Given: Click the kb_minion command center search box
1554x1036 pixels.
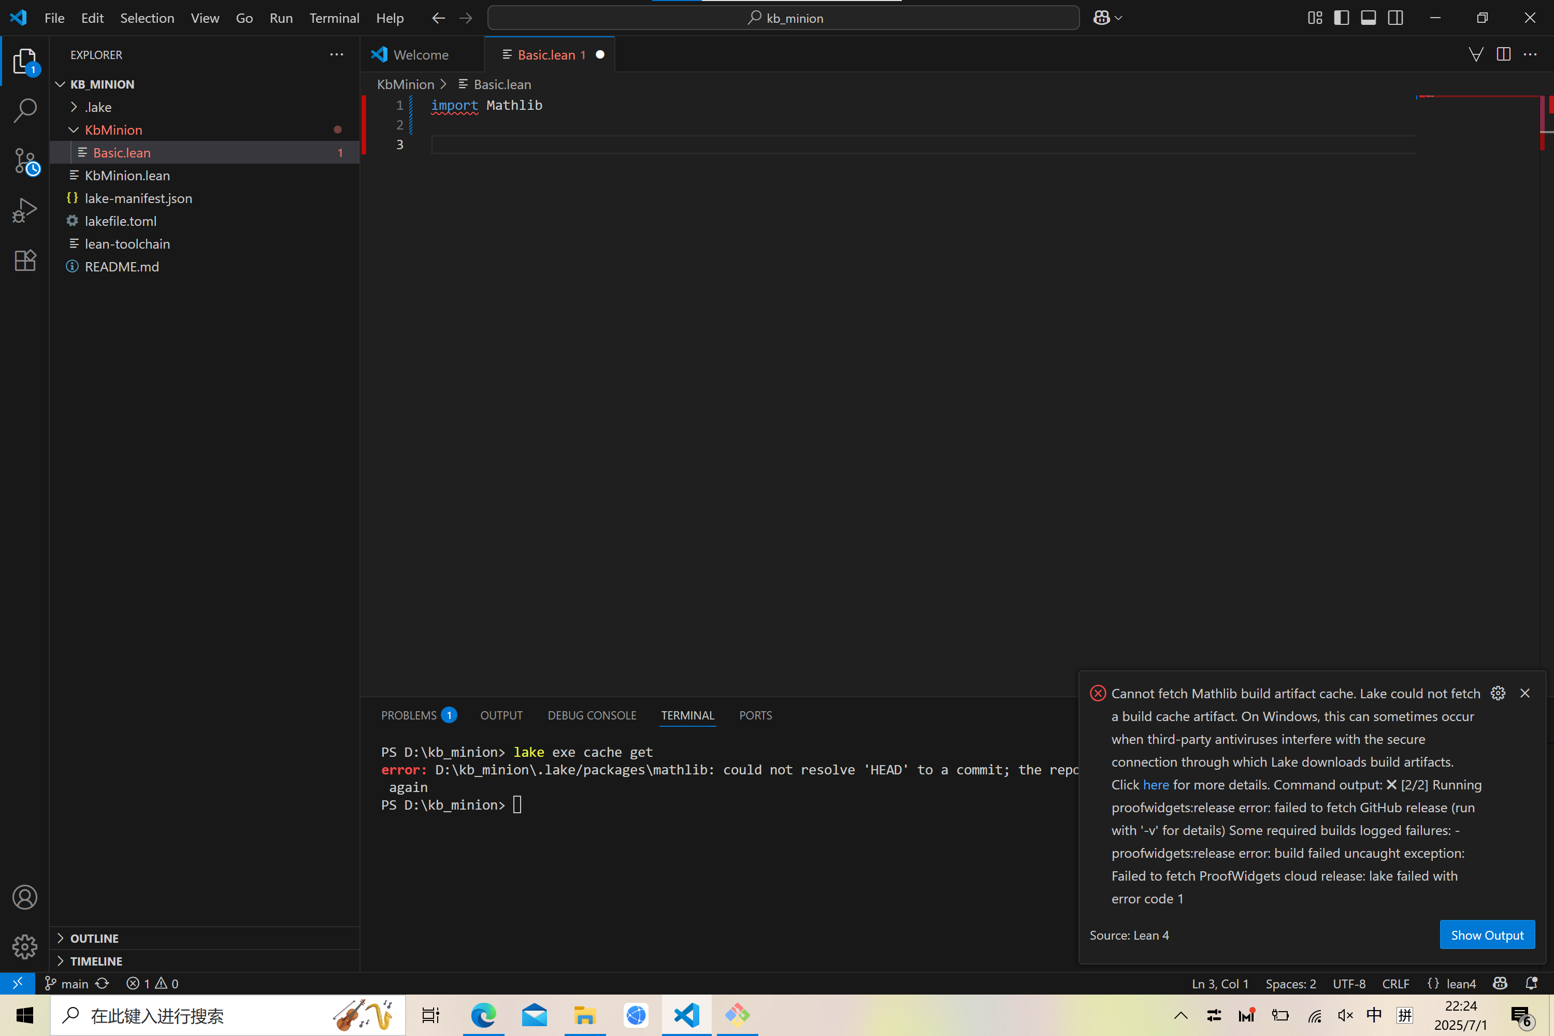Looking at the screenshot, I should (x=784, y=18).
